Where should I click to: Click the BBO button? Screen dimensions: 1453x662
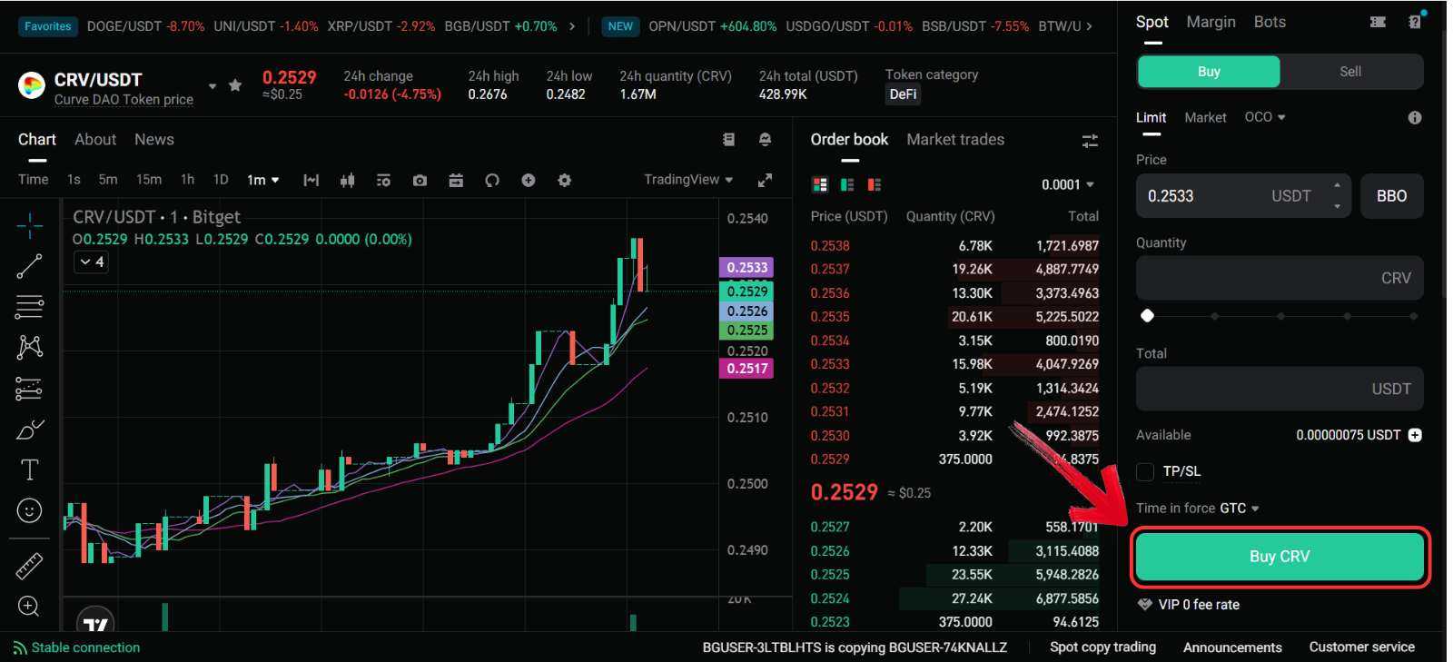(1391, 196)
